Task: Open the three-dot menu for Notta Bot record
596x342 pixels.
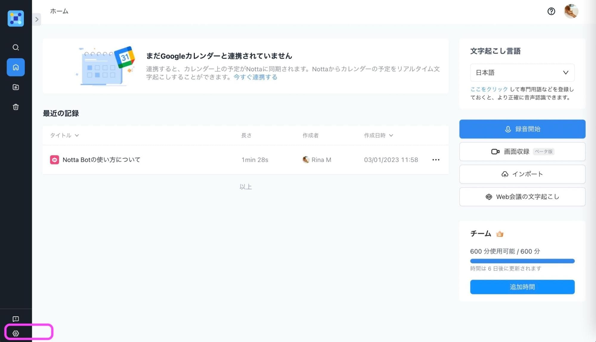Action: (436, 160)
